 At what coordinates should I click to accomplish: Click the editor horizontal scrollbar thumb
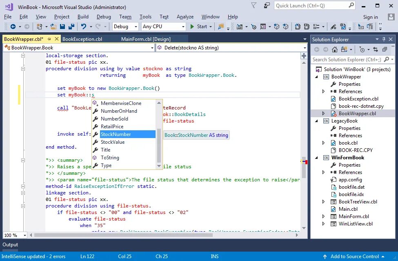click(123, 235)
